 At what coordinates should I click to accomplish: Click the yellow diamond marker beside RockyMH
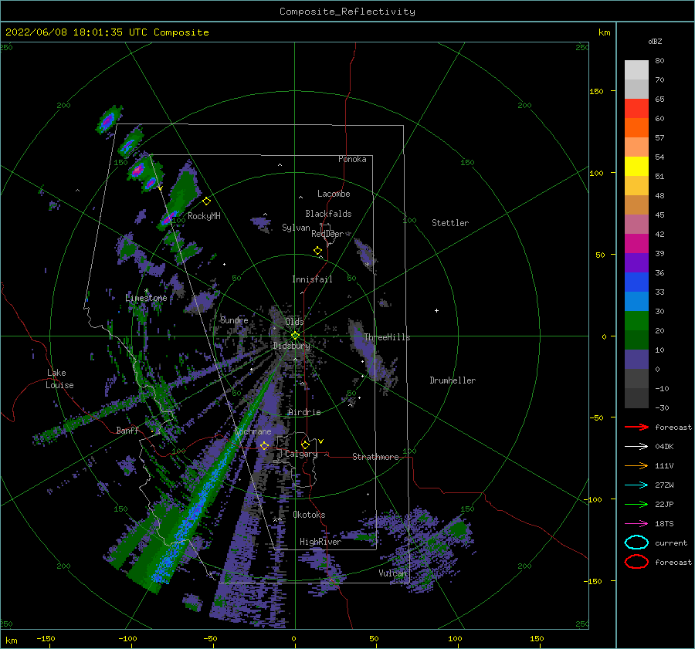pyautogui.click(x=206, y=201)
